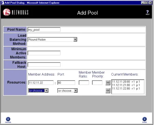Select member 11.12.11.22:80 in list
Viewport: 154px width, 125px height.
coord(126,89)
